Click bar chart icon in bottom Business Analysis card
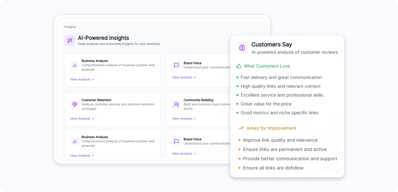The width and height of the screenshot is (398, 192). coord(75,141)
